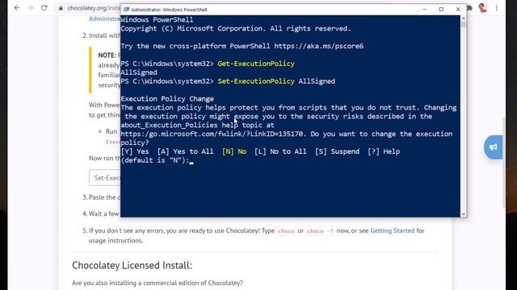This screenshot has height=290, width=517.
Task: Click the default is N prompt
Action: [x=155, y=160]
